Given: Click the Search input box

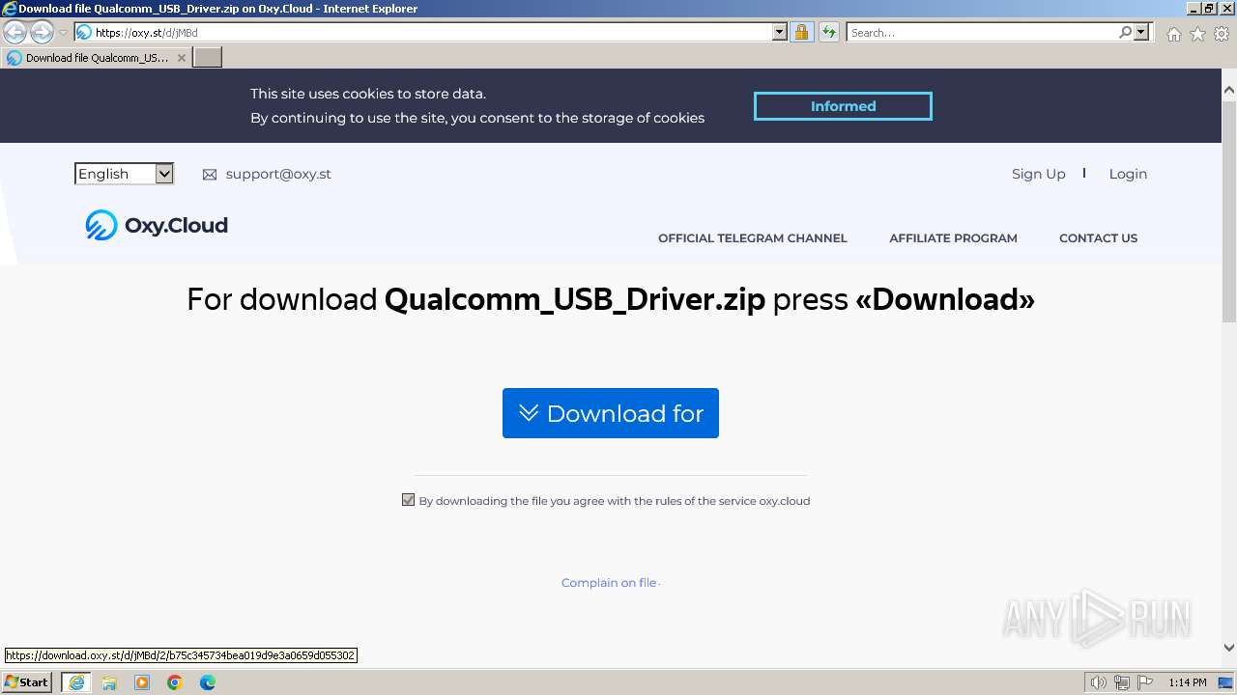Looking at the screenshot, I should [x=982, y=32].
